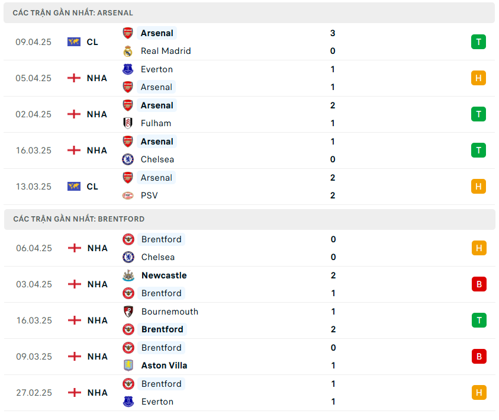This screenshot has width=499, height=420.
Task: Click England flag icon beside 02.04.25 match
Action: click(x=74, y=114)
